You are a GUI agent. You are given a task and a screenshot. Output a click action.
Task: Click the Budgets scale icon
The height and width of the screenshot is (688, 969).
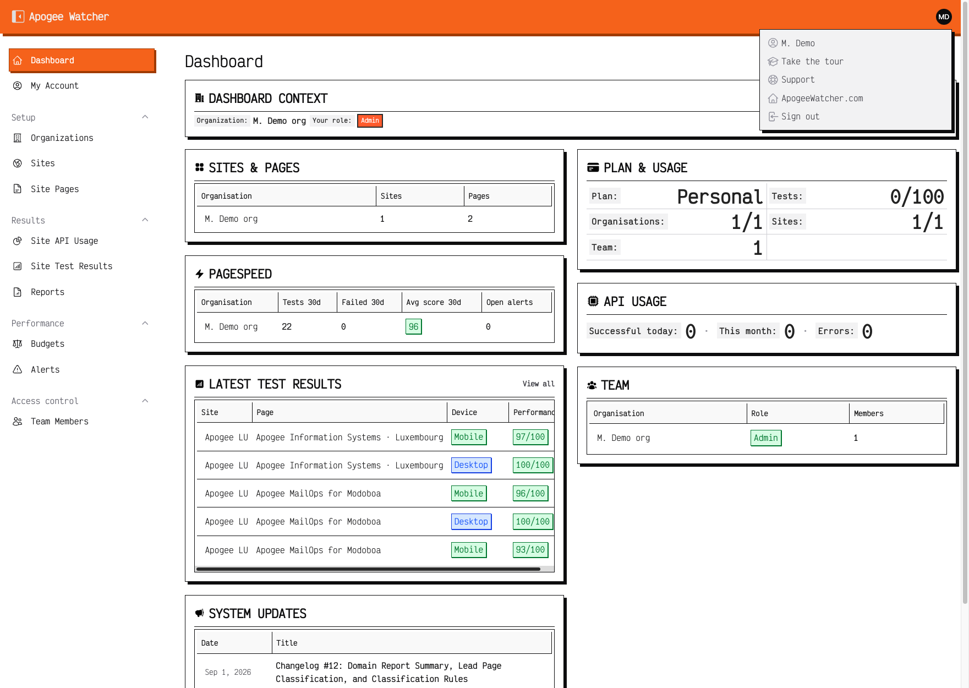[18, 343]
